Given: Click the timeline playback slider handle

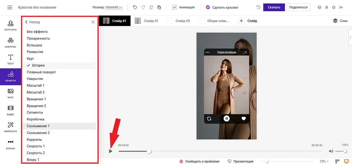Looking at the screenshot, I should [149, 151].
